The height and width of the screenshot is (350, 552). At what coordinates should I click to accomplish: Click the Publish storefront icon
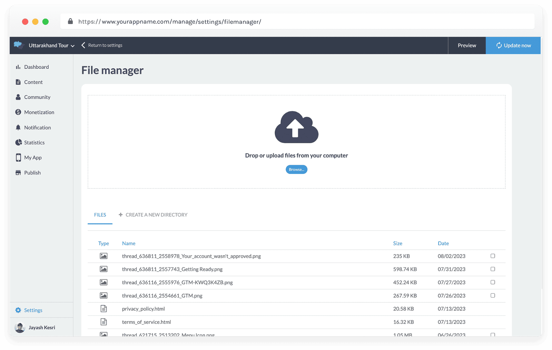[x=18, y=173]
